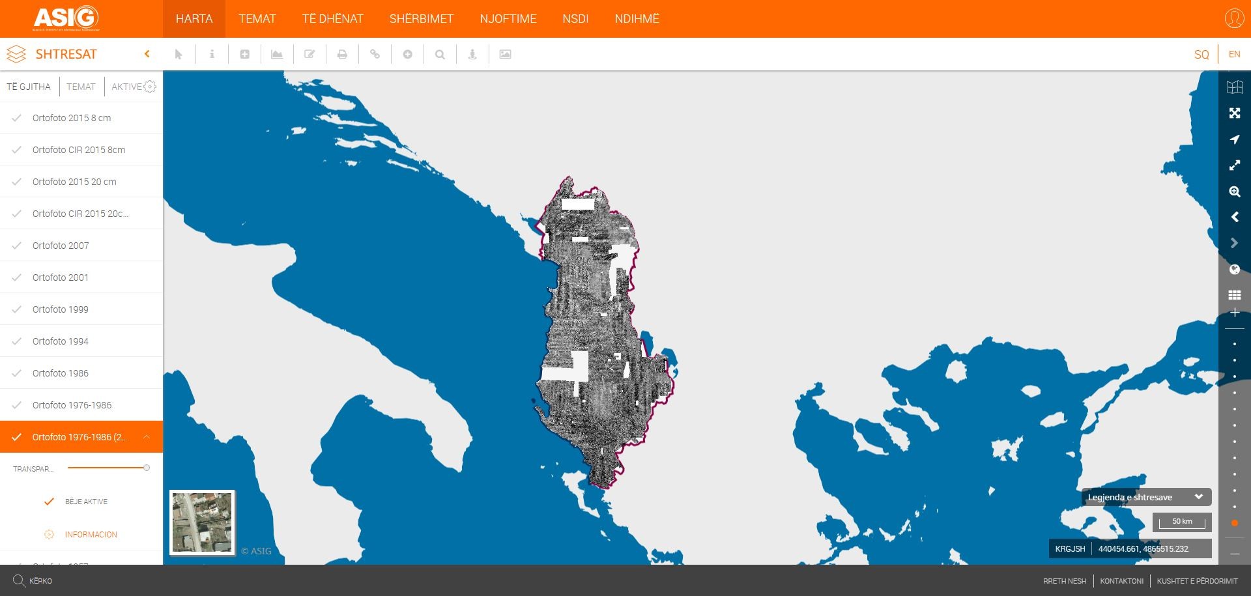This screenshot has height=596, width=1251.
Task: Open the street view person tool
Action: coord(472,55)
